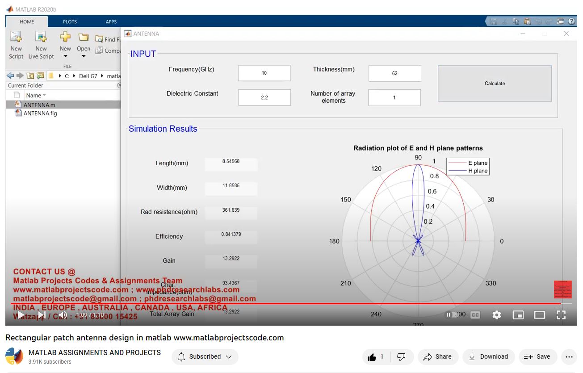Expand the New dropdown arrow
The image size is (583, 373).
pyautogui.click(x=65, y=57)
